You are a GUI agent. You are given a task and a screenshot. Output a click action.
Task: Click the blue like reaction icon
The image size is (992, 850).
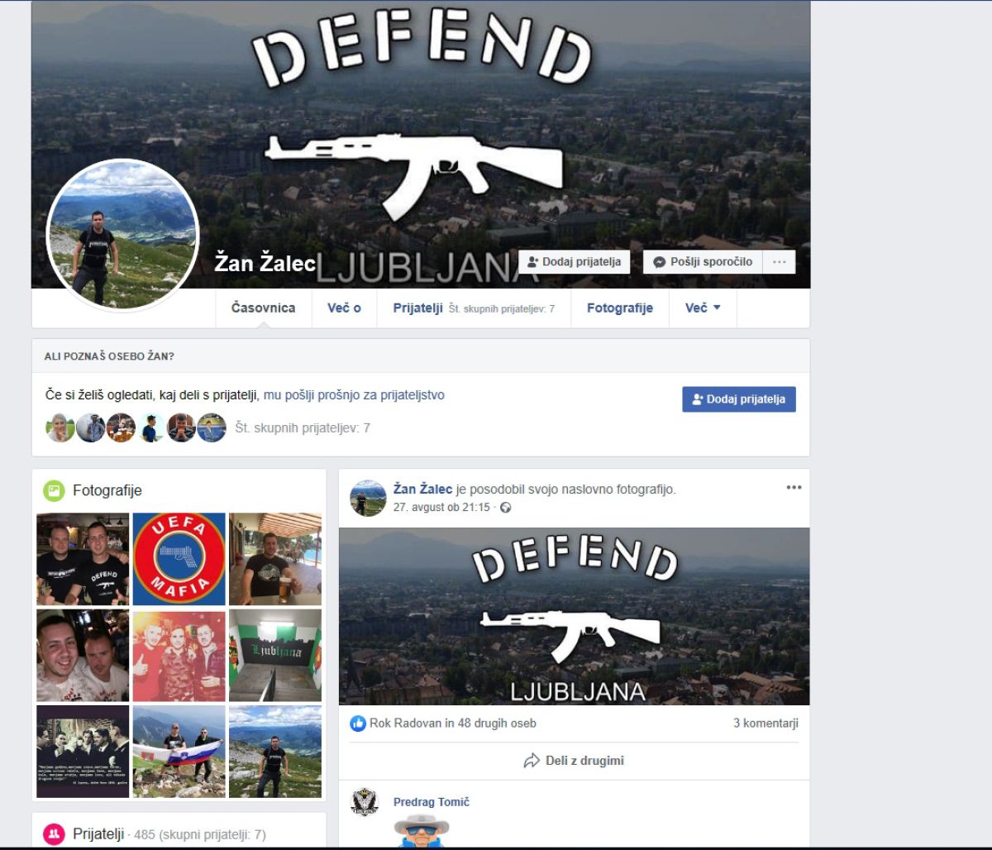358,723
